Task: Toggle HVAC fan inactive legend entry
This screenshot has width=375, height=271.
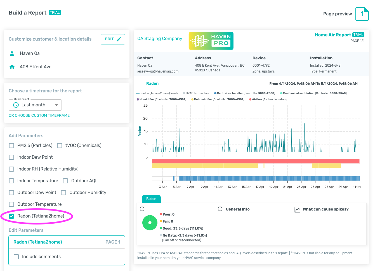Action: pos(196,93)
